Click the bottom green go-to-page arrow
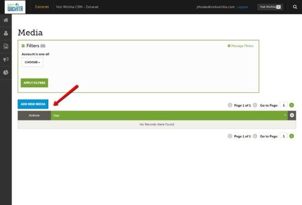The height and width of the screenshot is (205, 302). coord(292,136)
